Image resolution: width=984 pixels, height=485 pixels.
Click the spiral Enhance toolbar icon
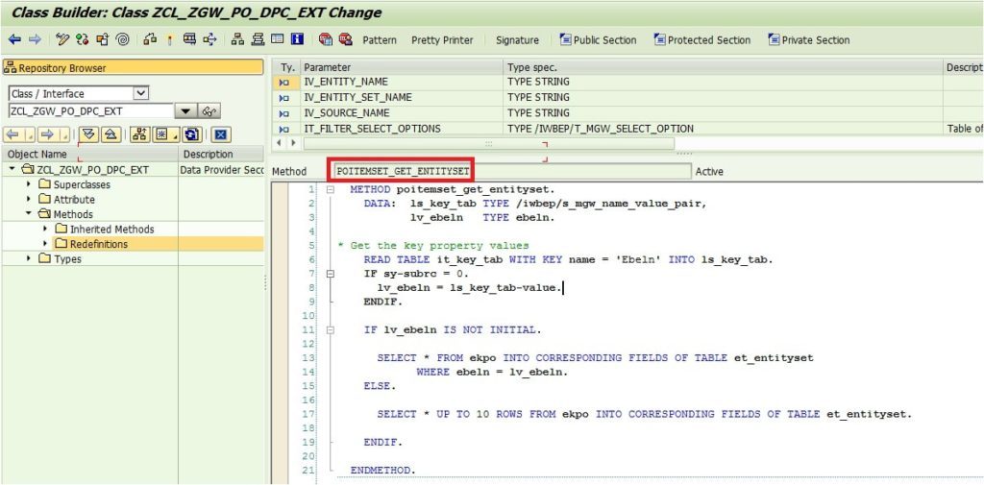click(x=123, y=39)
